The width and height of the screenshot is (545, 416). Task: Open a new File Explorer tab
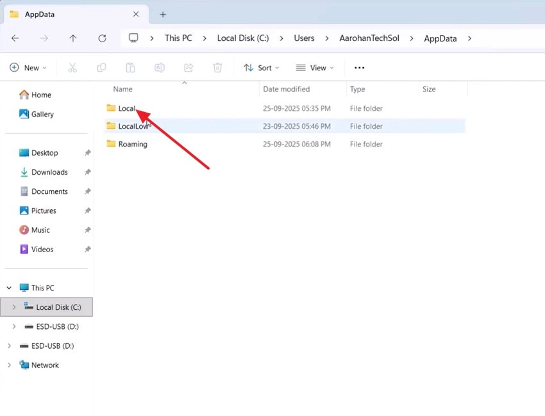tap(162, 14)
